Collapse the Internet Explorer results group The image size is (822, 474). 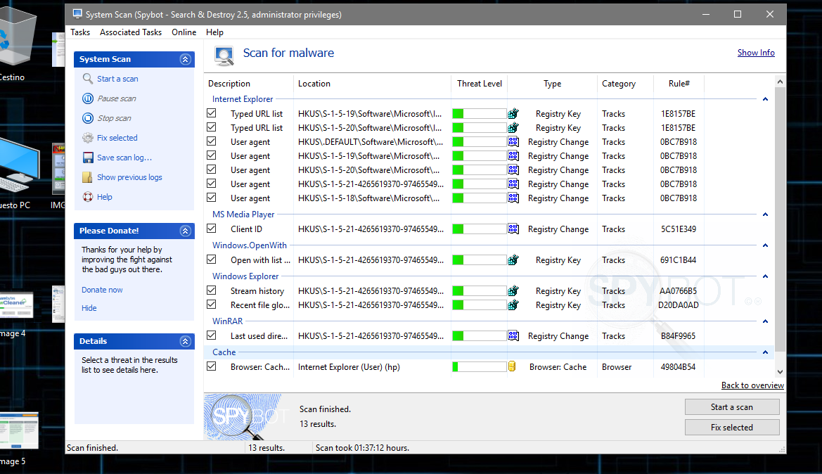pos(765,99)
